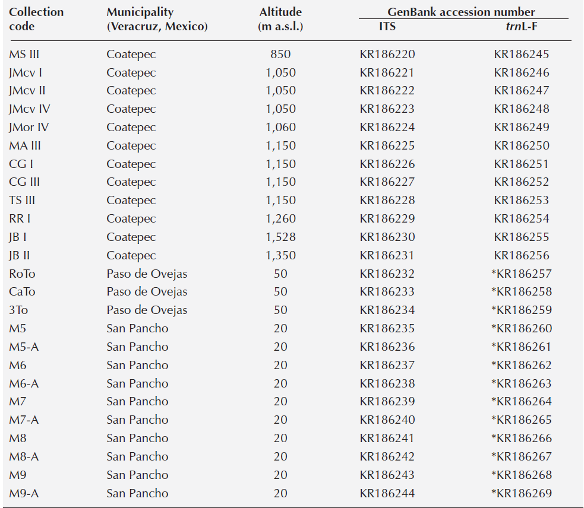Click the JMor IV collection code
The height and width of the screenshot is (508, 584).
click(29, 128)
